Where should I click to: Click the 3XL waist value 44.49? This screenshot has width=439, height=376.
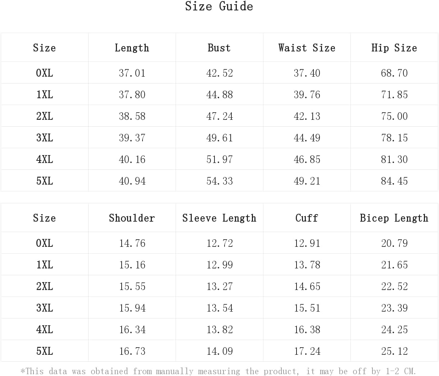[307, 138]
